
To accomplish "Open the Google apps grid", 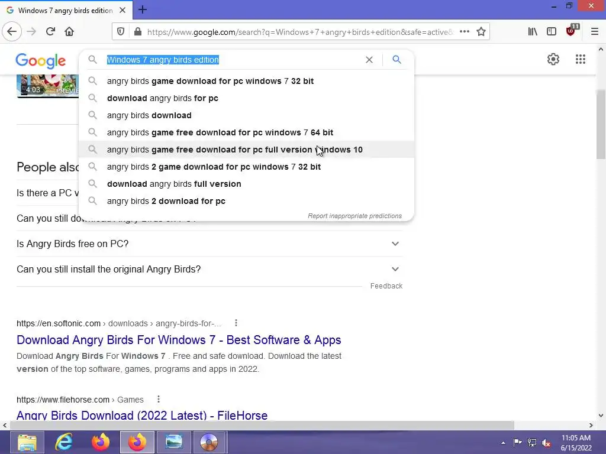I will (x=581, y=59).
